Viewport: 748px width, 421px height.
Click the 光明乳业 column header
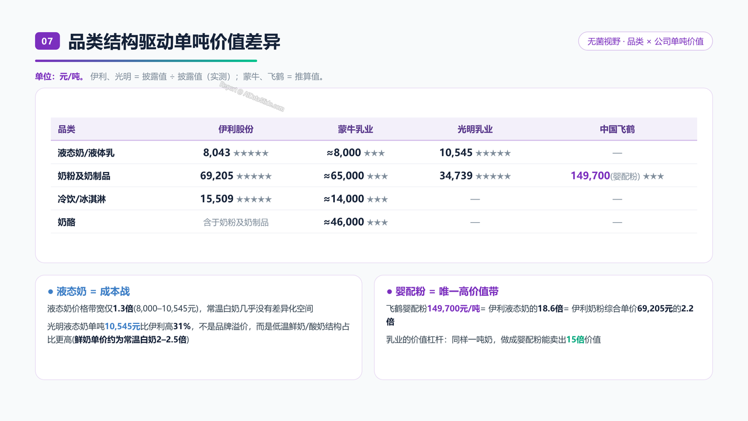(x=475, y=129)
